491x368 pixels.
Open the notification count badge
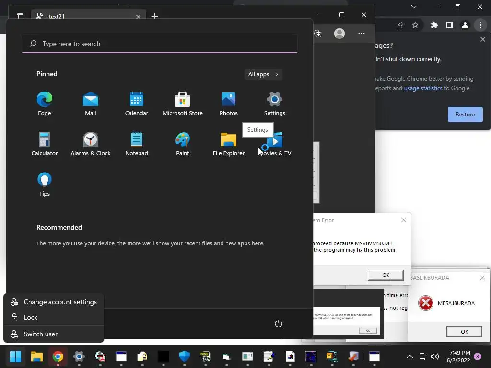tap(478, 356)
